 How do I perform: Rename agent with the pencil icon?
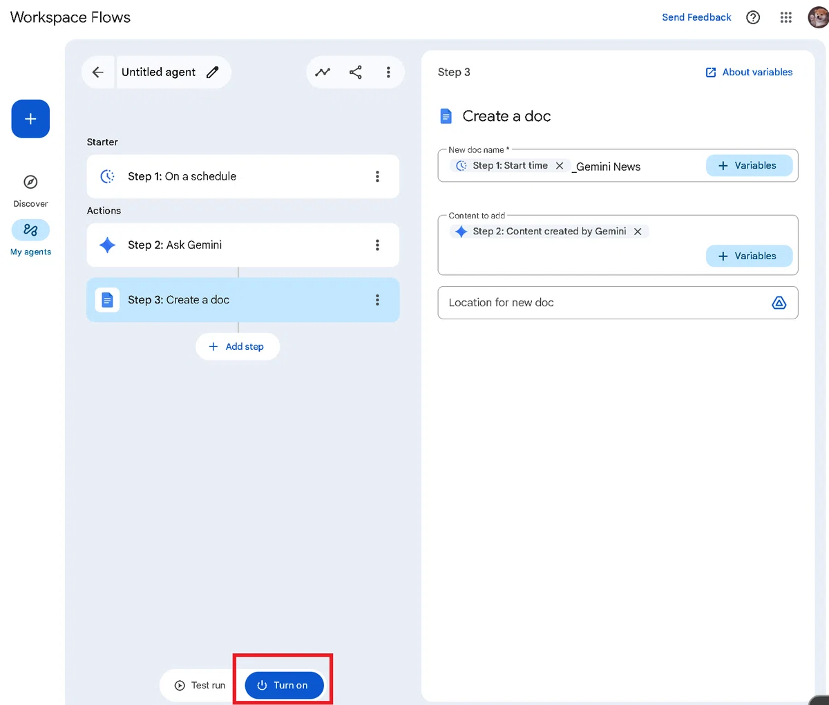213,72
